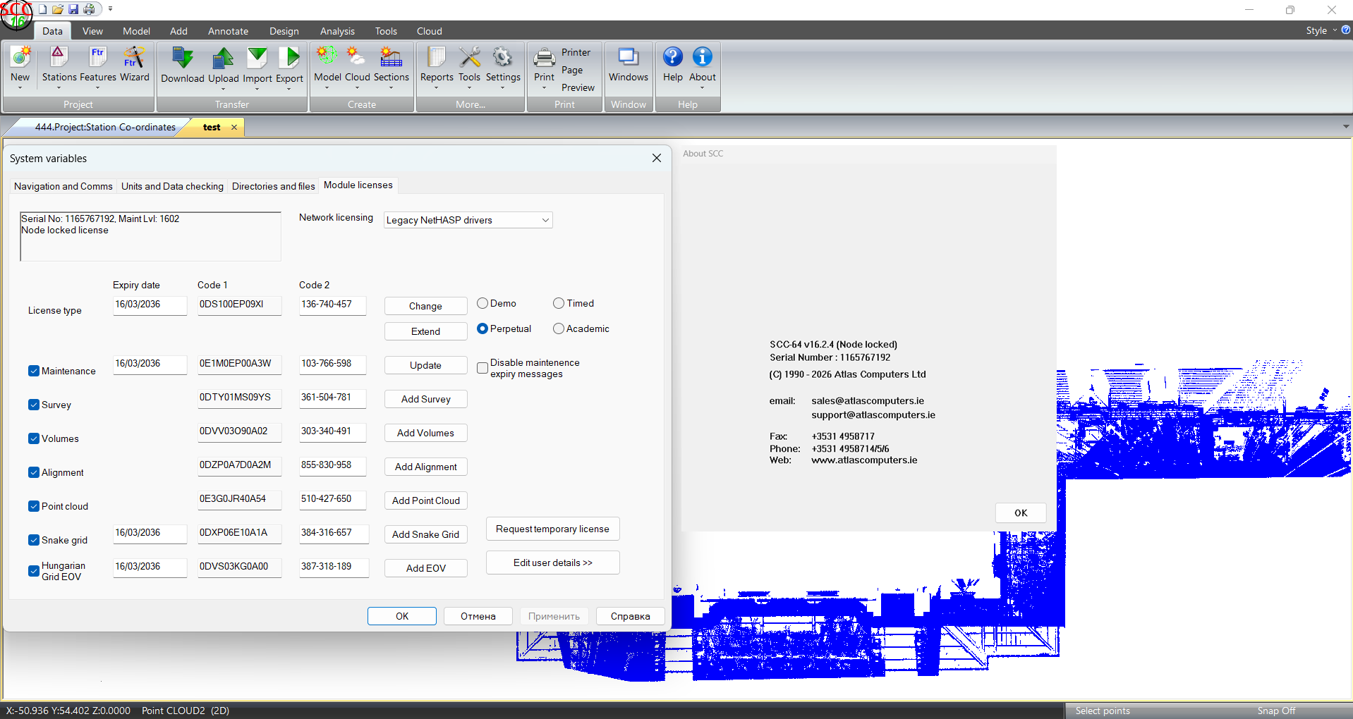Image resolution: width=1353 pixels, height=719 pixels.
Task: Switch to Directories and files tab
Action: click(274, 186)
